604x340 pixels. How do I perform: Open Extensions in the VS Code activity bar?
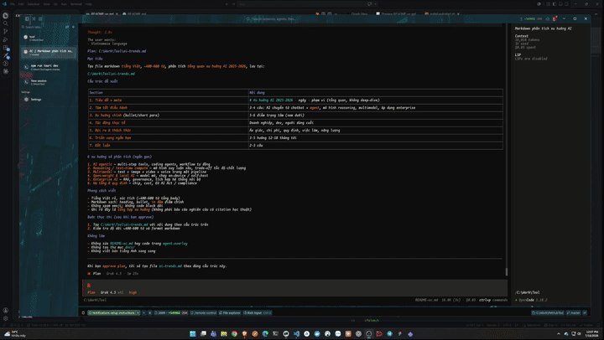pyautogui.click(x=5, y=48)
